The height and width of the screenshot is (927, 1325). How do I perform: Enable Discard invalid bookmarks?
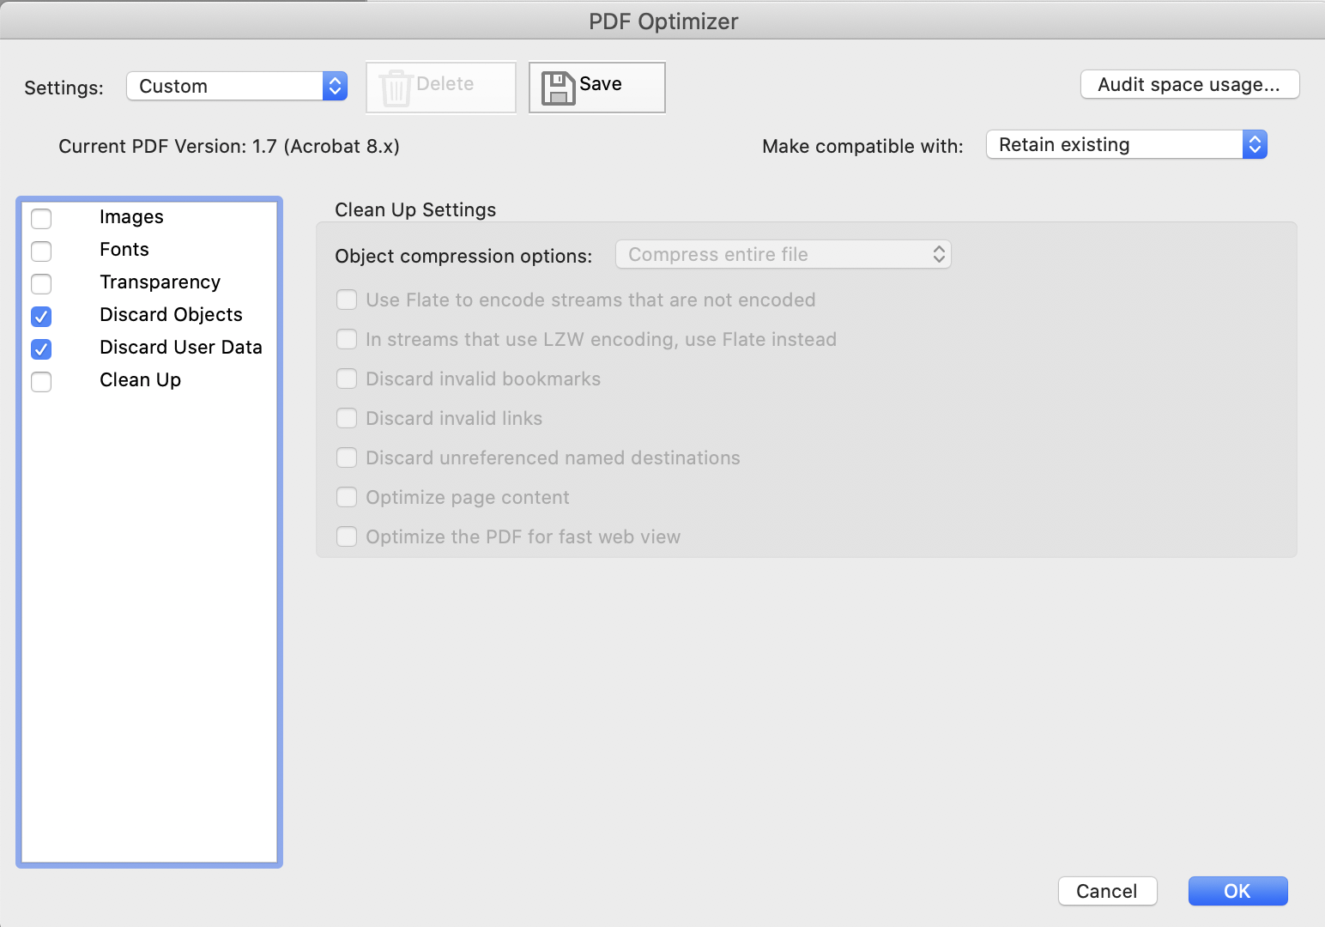point(346,379)
